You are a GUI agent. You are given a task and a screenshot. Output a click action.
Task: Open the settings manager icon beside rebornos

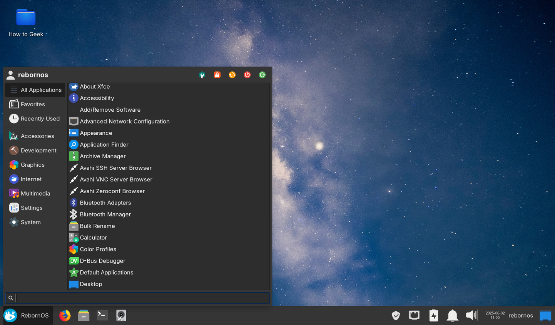coord(202,75)
